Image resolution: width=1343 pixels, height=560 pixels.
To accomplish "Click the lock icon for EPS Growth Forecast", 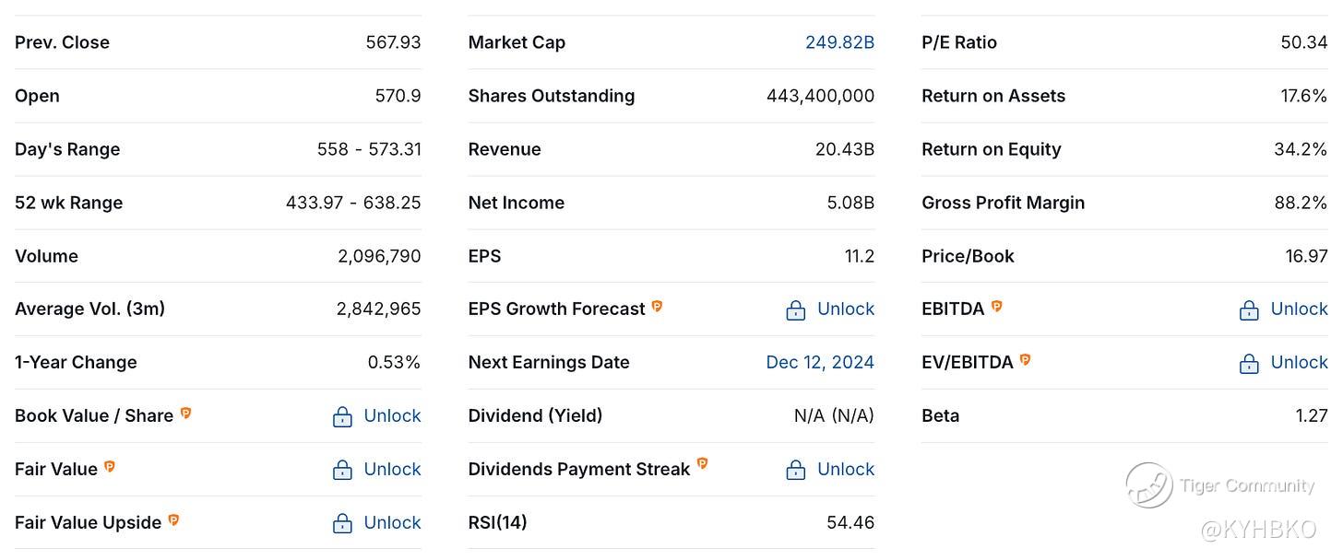I will click(x=796, y=310).
